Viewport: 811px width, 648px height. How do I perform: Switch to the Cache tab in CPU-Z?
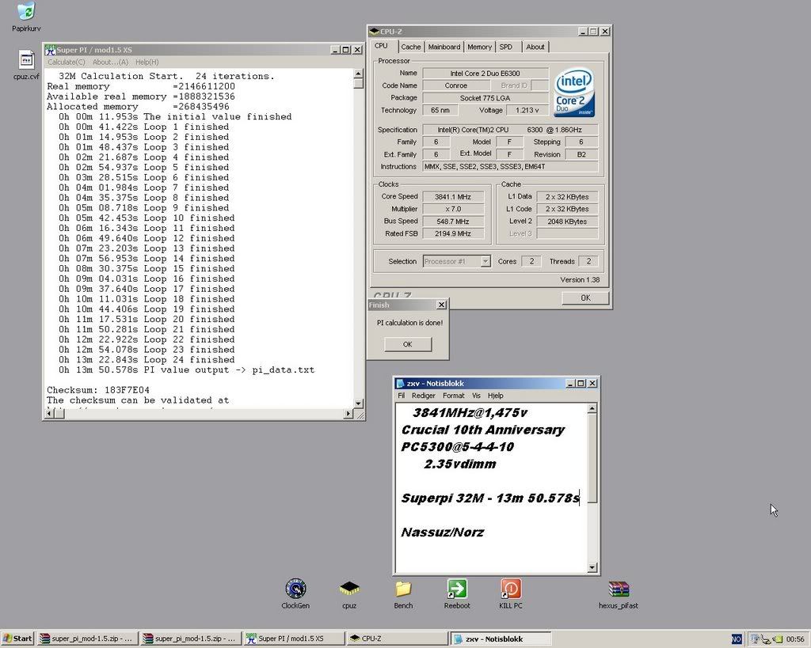(x=411, y=47)
